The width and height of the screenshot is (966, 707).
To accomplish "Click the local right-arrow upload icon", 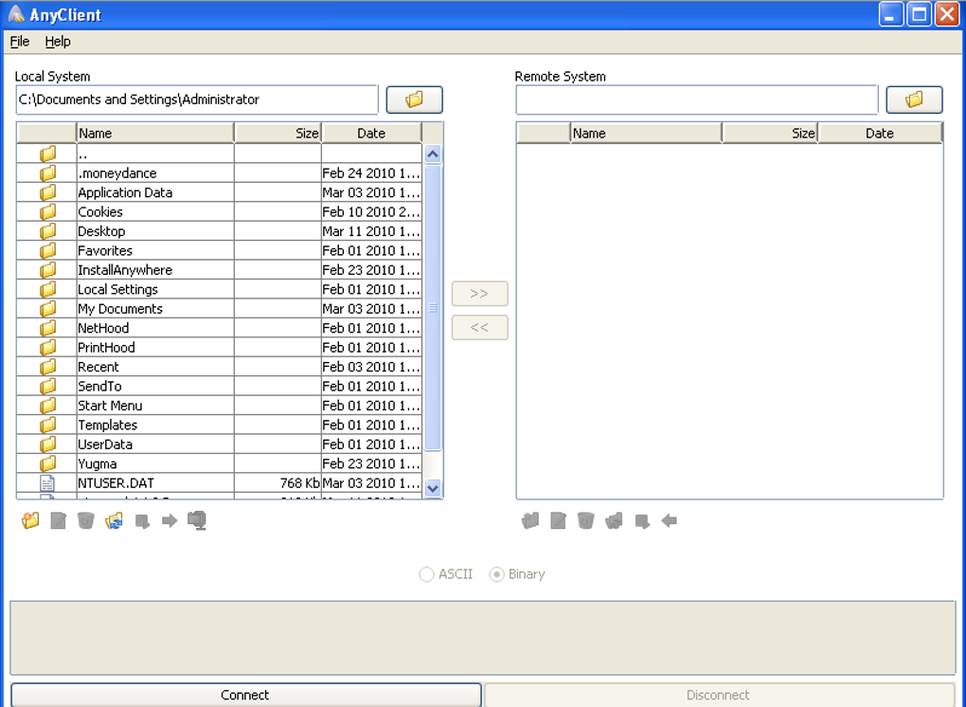I will point(170,521).
